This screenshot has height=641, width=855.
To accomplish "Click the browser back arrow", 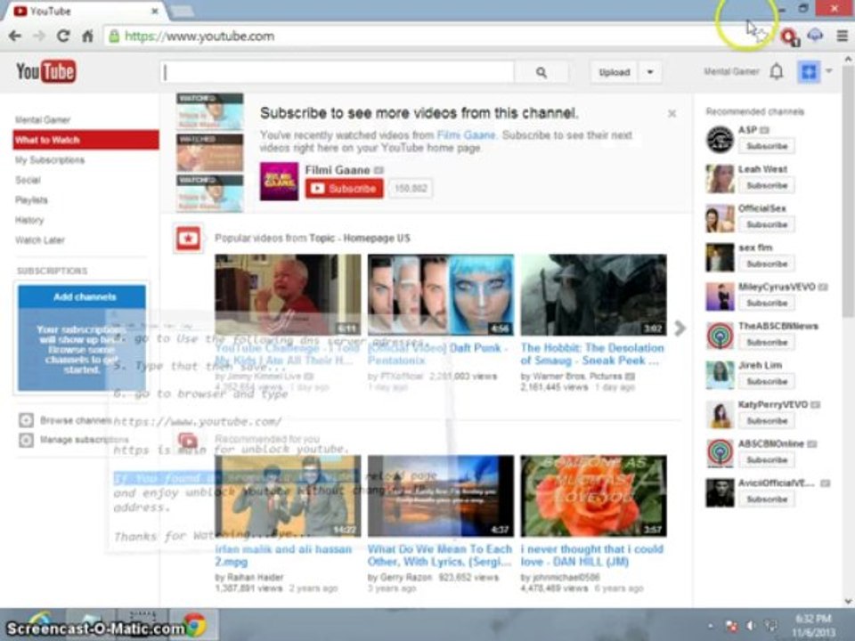I will (15, 36).
